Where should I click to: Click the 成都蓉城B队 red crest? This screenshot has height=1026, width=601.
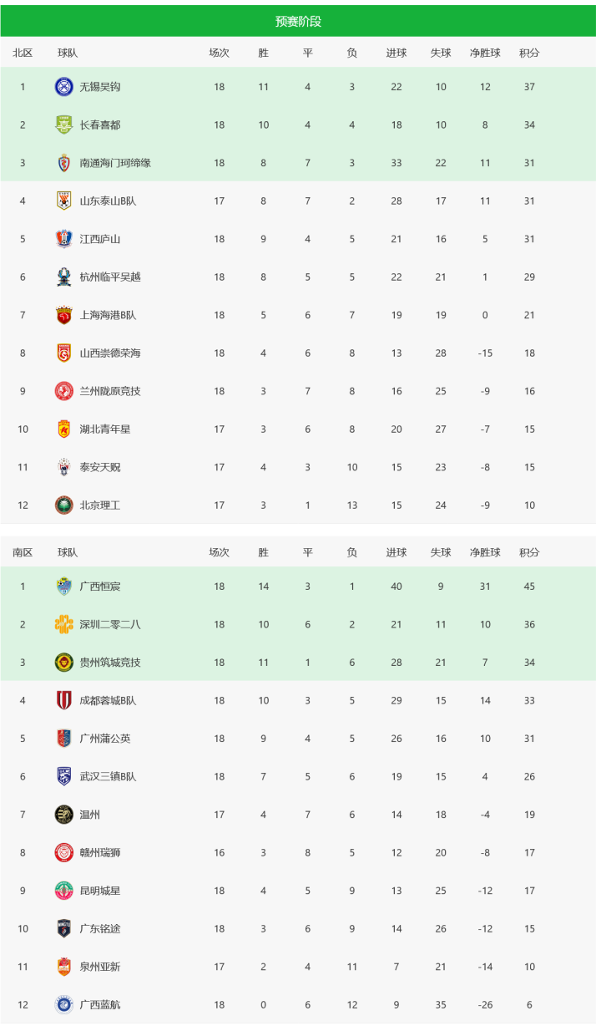(64, 700)
